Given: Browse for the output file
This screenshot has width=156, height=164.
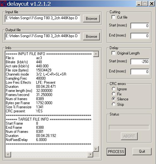Looking at the screenshot, I should (91, 37).
